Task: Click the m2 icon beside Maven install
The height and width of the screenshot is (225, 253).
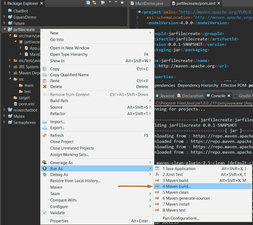Action: pyautogui.click(x=157, y=204)
